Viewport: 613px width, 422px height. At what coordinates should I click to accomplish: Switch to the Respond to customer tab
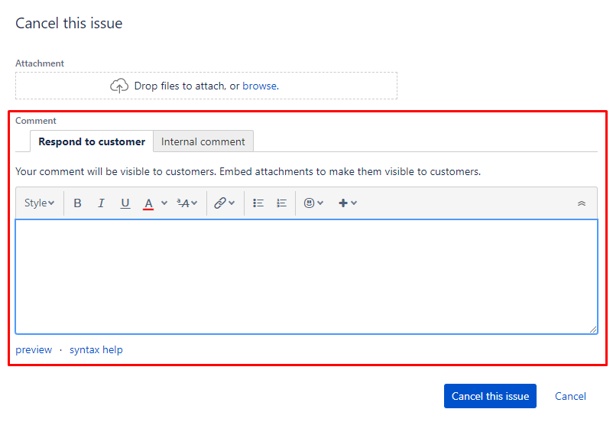point(92,141)
